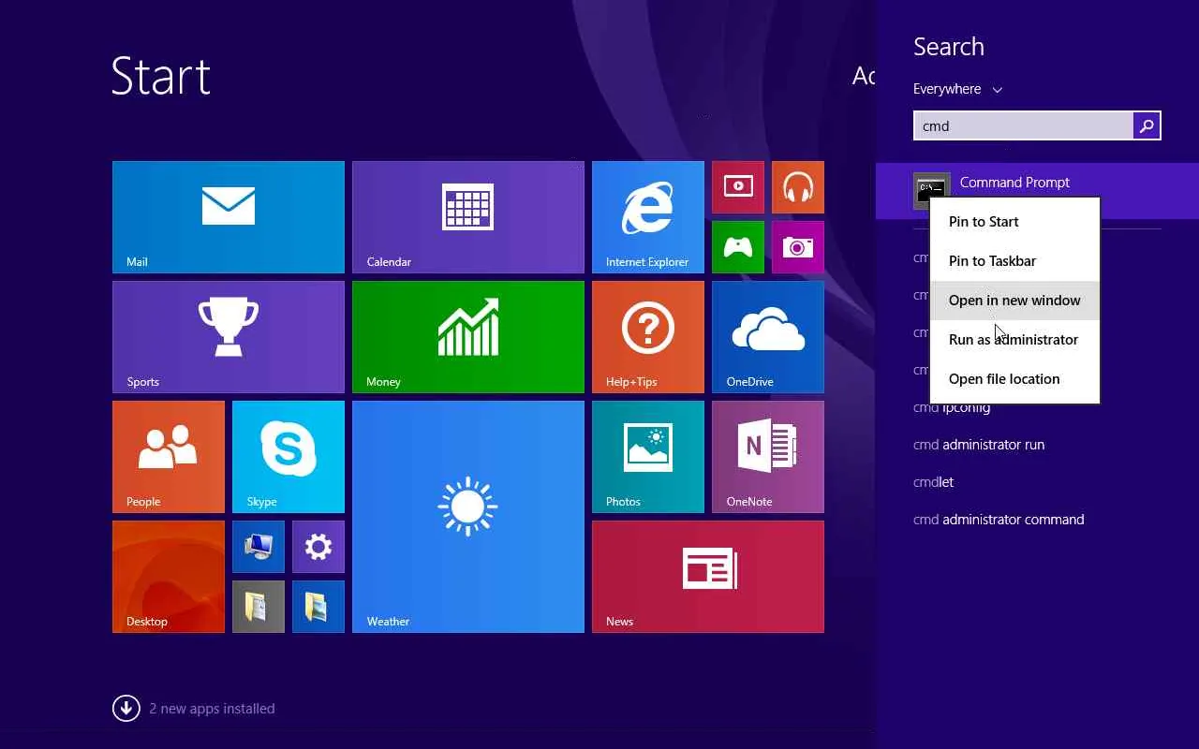1199x749 pixels.
Task: Launch the Help+Tips tile
Action: tap(648, 337)
